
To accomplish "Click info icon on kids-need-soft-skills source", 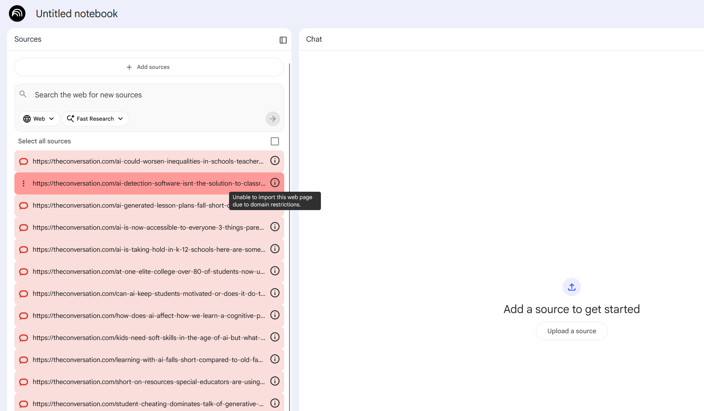I will 275,337.
